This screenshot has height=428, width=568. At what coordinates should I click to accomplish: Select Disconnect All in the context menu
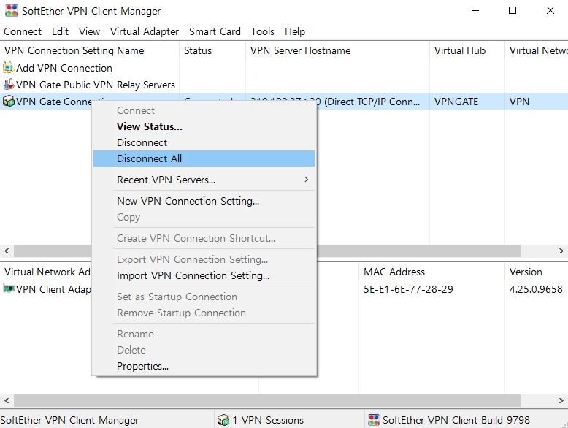(204, 158)
